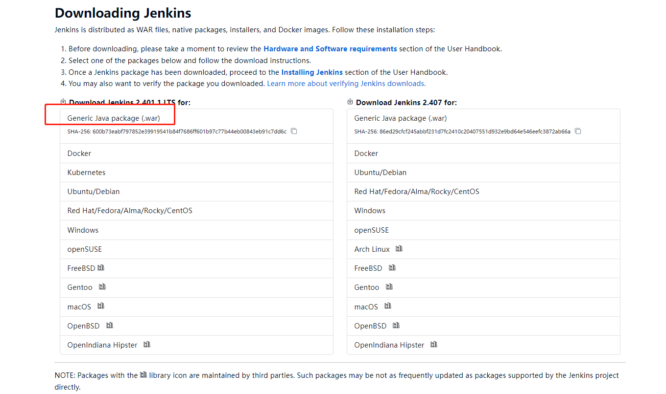This screenshot has width=666, height=394.
Task: Select Windows in the weekly 2.407 list
Action: tap(483, 211)
